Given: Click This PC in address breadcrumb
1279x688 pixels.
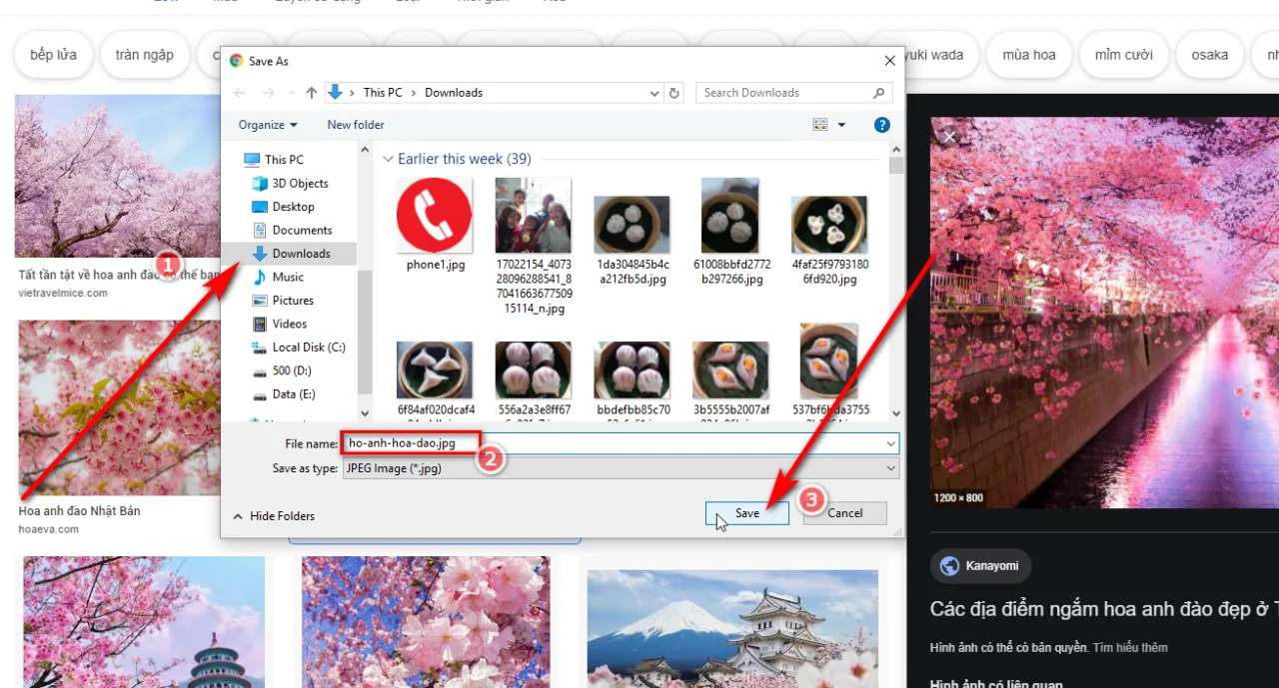Looking at the screenshot, I should (383, 93).
